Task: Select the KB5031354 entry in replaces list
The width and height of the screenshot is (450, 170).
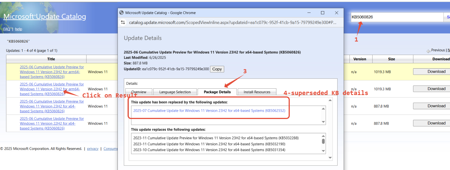Action: pyautogui.click(x=209, y=150)
